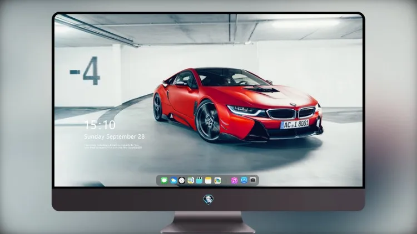Click the Sunday September 28 date text
The image size is (417, 234).
click(115, 136)
